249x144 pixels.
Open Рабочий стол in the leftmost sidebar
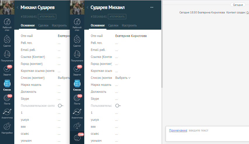point(7,23)
